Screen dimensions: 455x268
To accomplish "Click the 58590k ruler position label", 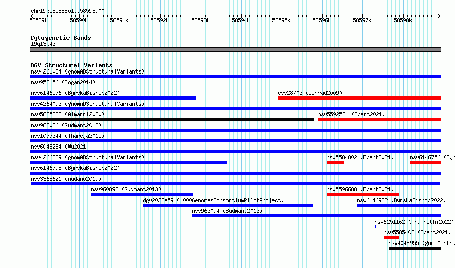I will click(x=79, y=20).
